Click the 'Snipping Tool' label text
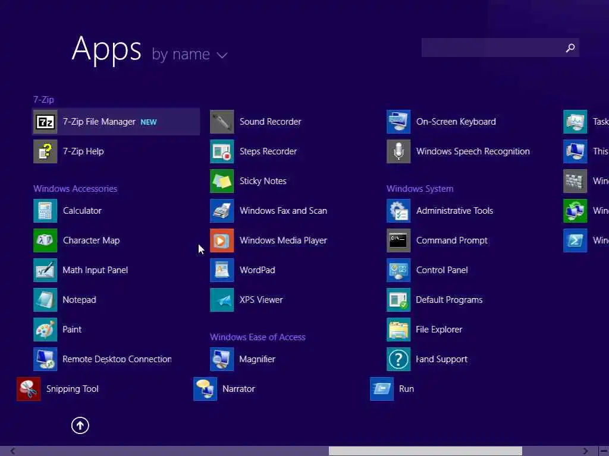 click(x=72, y=389)
